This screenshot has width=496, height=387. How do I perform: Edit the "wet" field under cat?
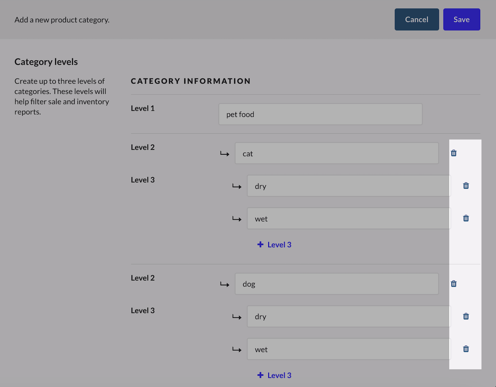coord(349,218)
